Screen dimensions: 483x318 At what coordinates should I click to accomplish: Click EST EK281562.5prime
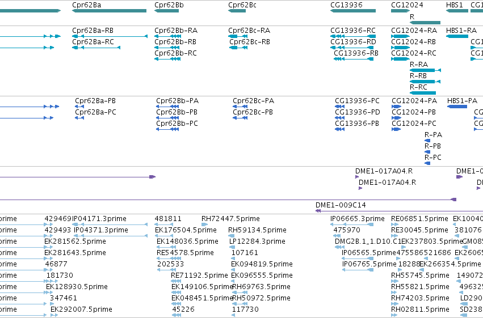click(x=48, y=247)
